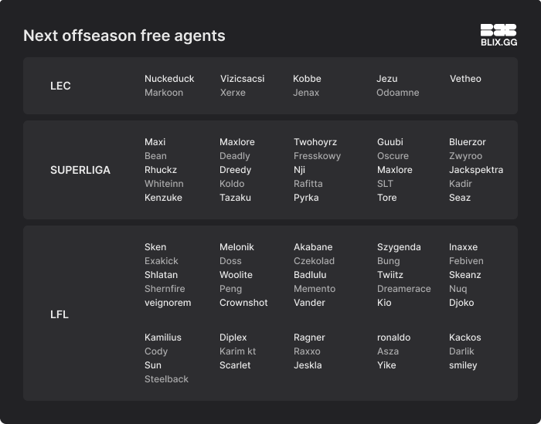Viewport: 541px width, 424px height.
Task: Click the LEC league label
Action: click(x=60, y=86)
